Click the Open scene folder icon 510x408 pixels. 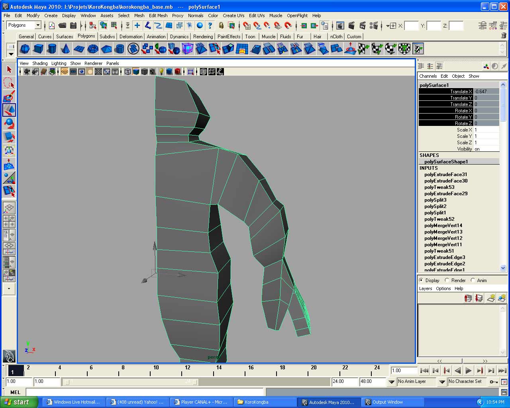[x=62, y=25]
